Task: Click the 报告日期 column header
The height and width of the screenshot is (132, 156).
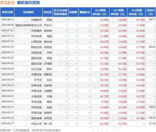Action: pos(7,12)
